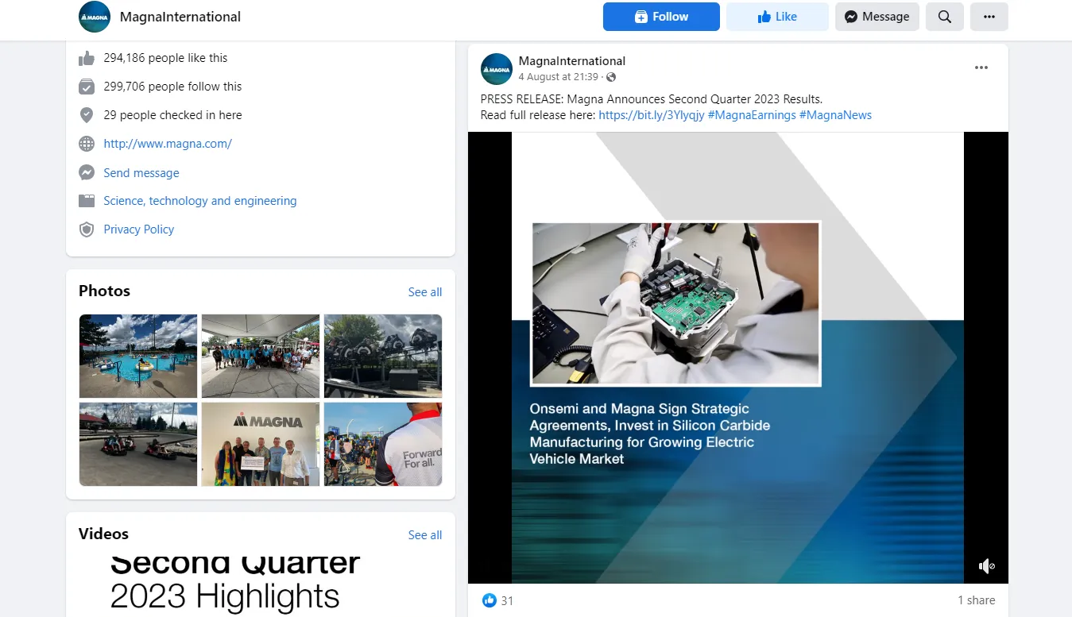Open the page three-dots menu in header
Screen dimensions: 1072x617
(989, 17)
